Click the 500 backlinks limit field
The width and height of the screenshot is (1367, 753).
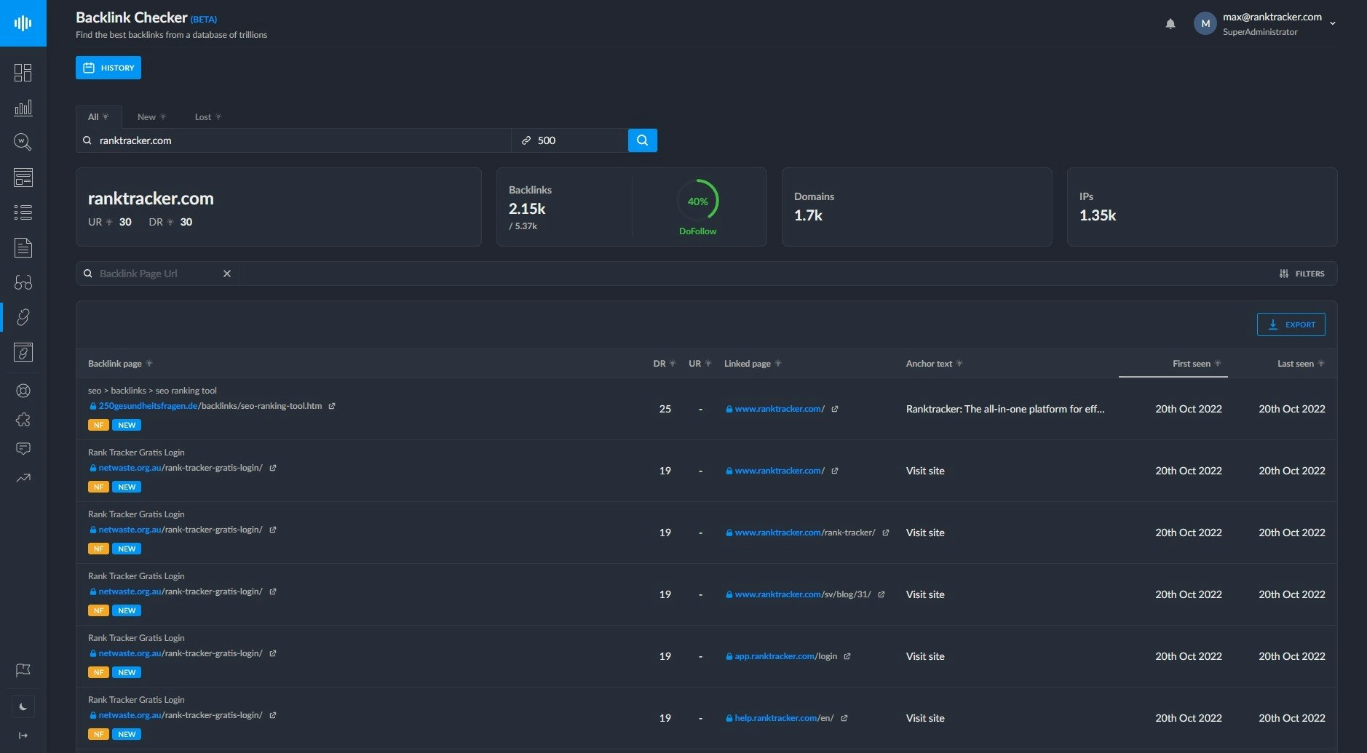click(x=570, y=140)
